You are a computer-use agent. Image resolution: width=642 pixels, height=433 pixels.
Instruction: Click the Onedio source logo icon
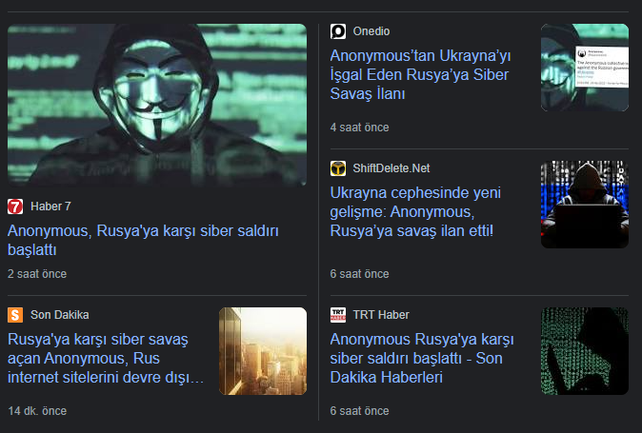tap(338, 31)
